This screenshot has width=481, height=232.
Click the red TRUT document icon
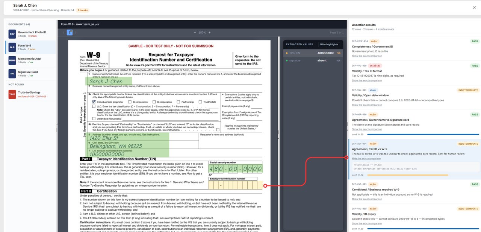(x=12, y=94)
